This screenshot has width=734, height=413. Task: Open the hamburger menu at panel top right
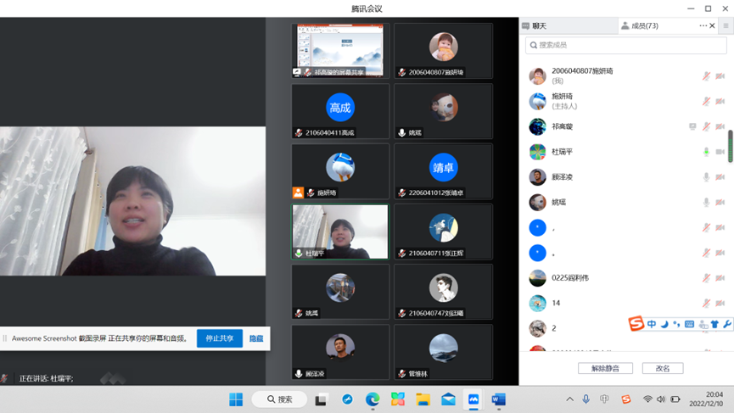pyautogui.click(x=726, y=26)
